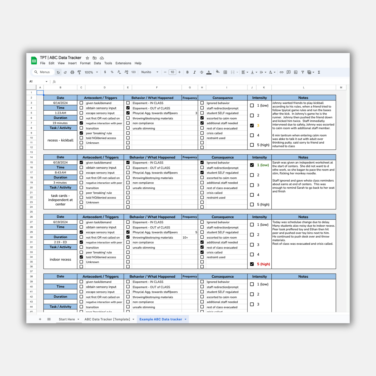The height and width of the screenshot is (376, 376).
Task: Open the zoom level 100% dropdown
Action: point(91,72)
